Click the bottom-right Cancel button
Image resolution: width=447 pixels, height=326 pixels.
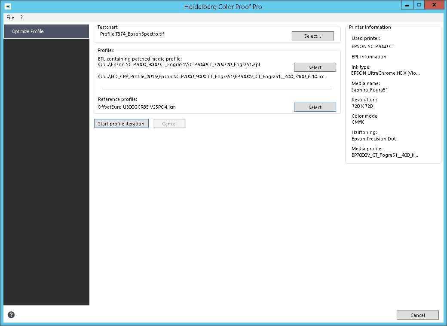pos(418,315)
